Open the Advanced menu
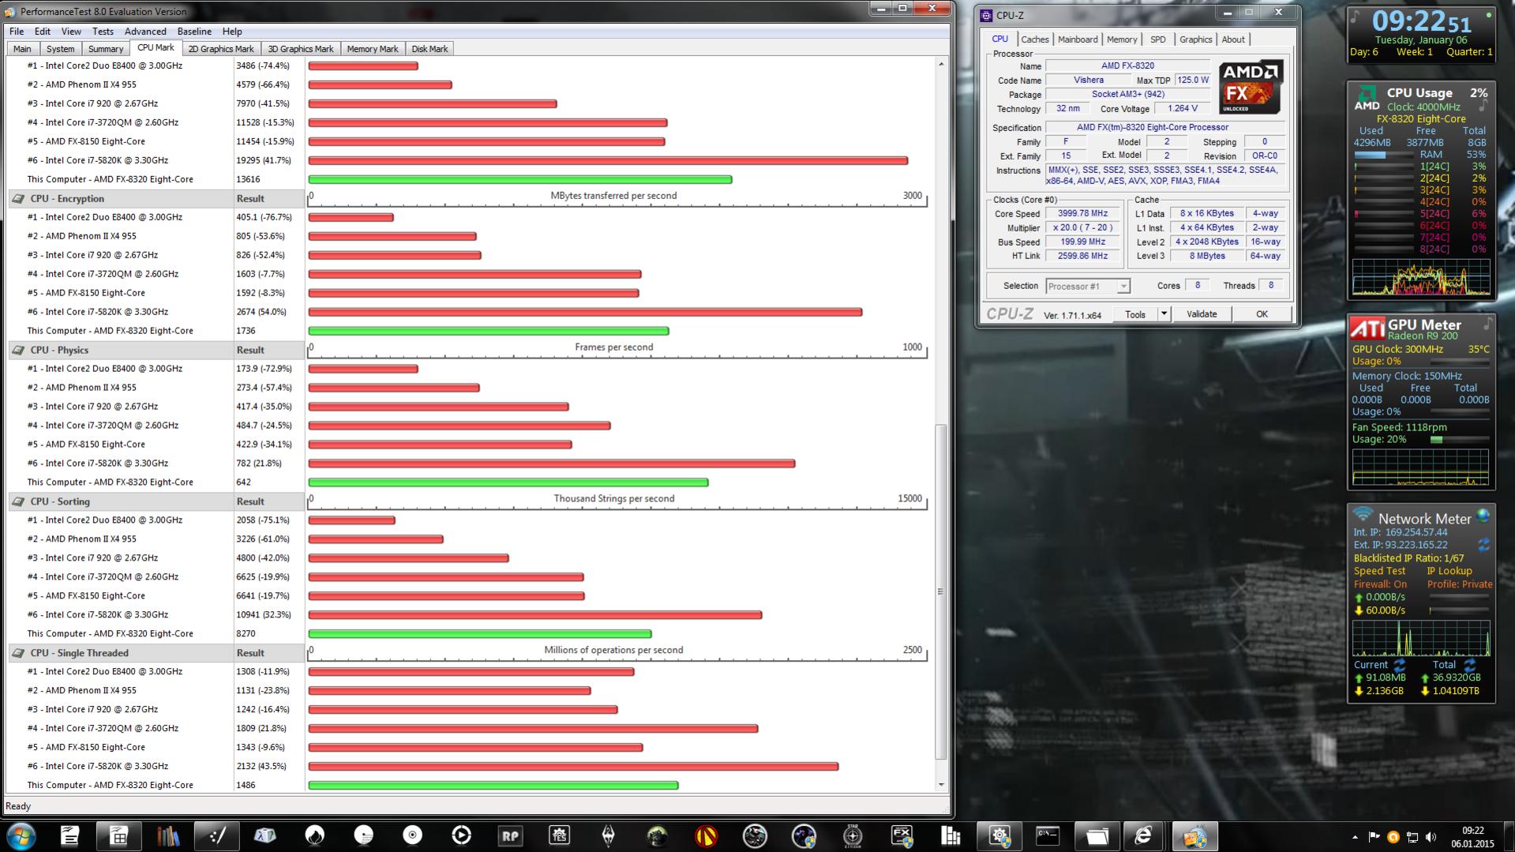 point(145,32)
